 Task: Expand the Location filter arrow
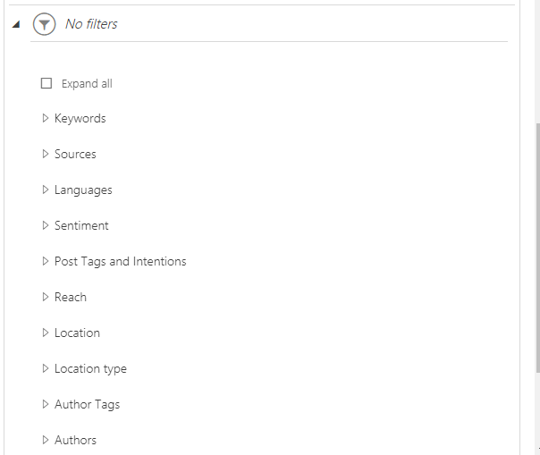(x=45, y=333)
